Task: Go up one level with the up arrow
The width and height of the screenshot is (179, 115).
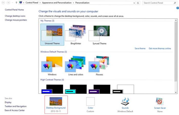Action: click(x=16, y=3)
